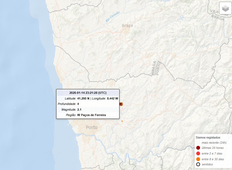
Task: Click the Braga city label on map
Action: point(128,26)
